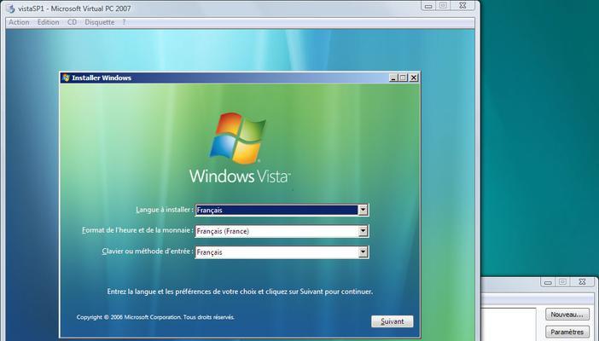
Task: Click the Format de l'heure et de la monnaie label
Action: point(137,230)
